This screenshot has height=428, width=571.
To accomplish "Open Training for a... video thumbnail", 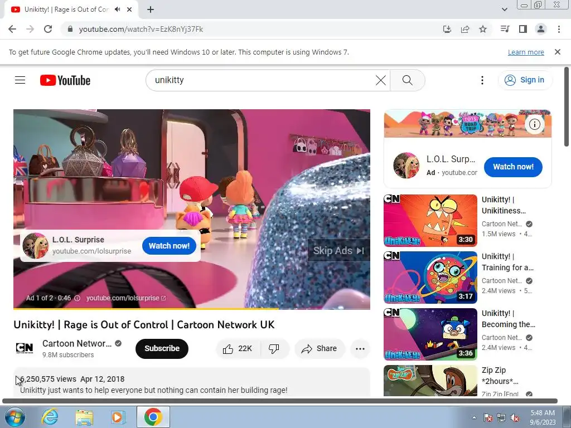I will point(430,278).
